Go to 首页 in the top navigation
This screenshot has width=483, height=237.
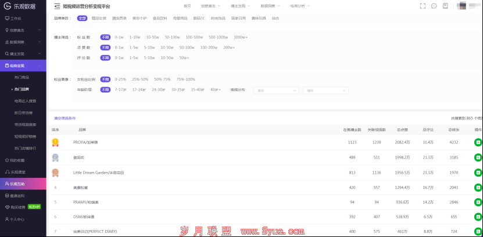coord(187,6)
